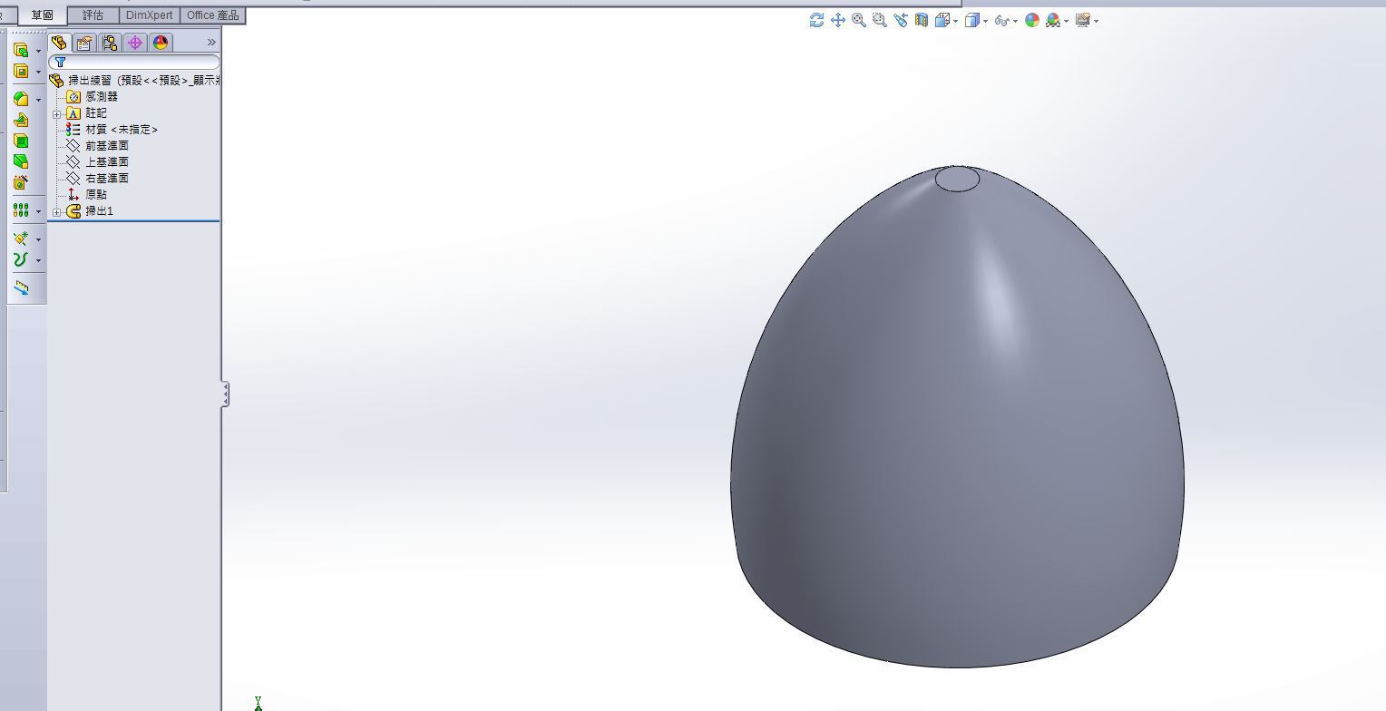The image size is (1386, 711).
Task: Open the View Settings dropdown arrow
Action: tap(1097, 21)
